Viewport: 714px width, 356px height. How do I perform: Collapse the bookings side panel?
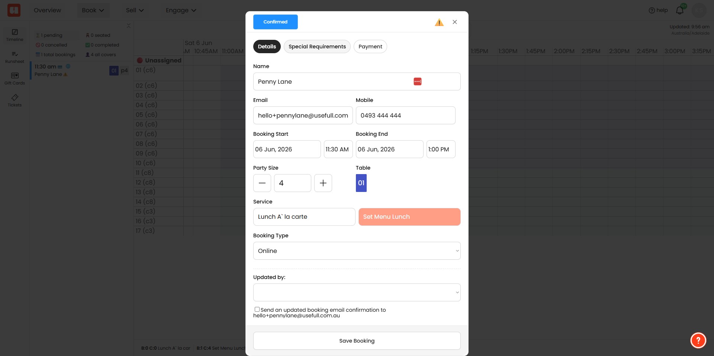click(x=128, y=26)
